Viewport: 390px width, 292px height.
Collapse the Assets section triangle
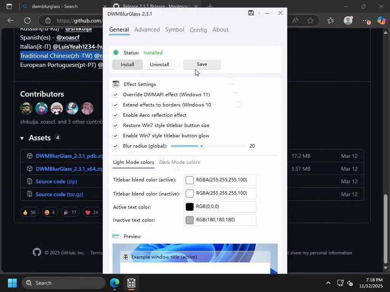click(22, 138)
